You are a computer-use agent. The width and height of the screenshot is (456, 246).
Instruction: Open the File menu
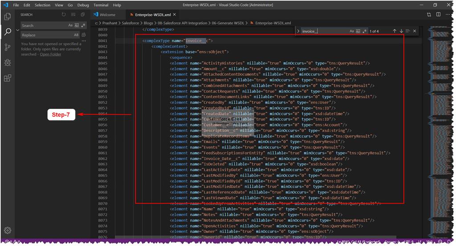[x=16, y=5]
